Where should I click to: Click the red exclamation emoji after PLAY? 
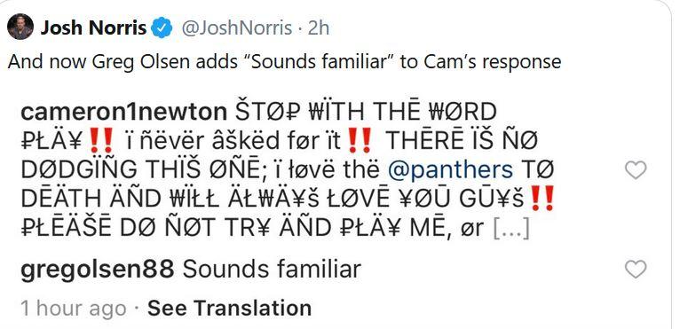(x=100, y=142)
